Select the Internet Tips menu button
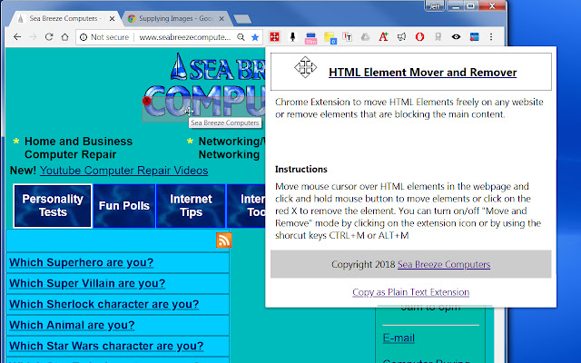 191,206
